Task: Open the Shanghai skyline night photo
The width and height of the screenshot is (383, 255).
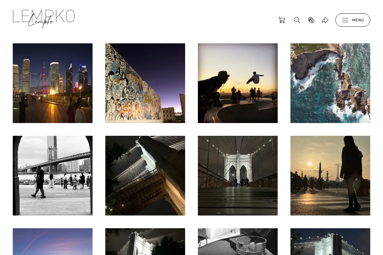Action: [53, 83]
